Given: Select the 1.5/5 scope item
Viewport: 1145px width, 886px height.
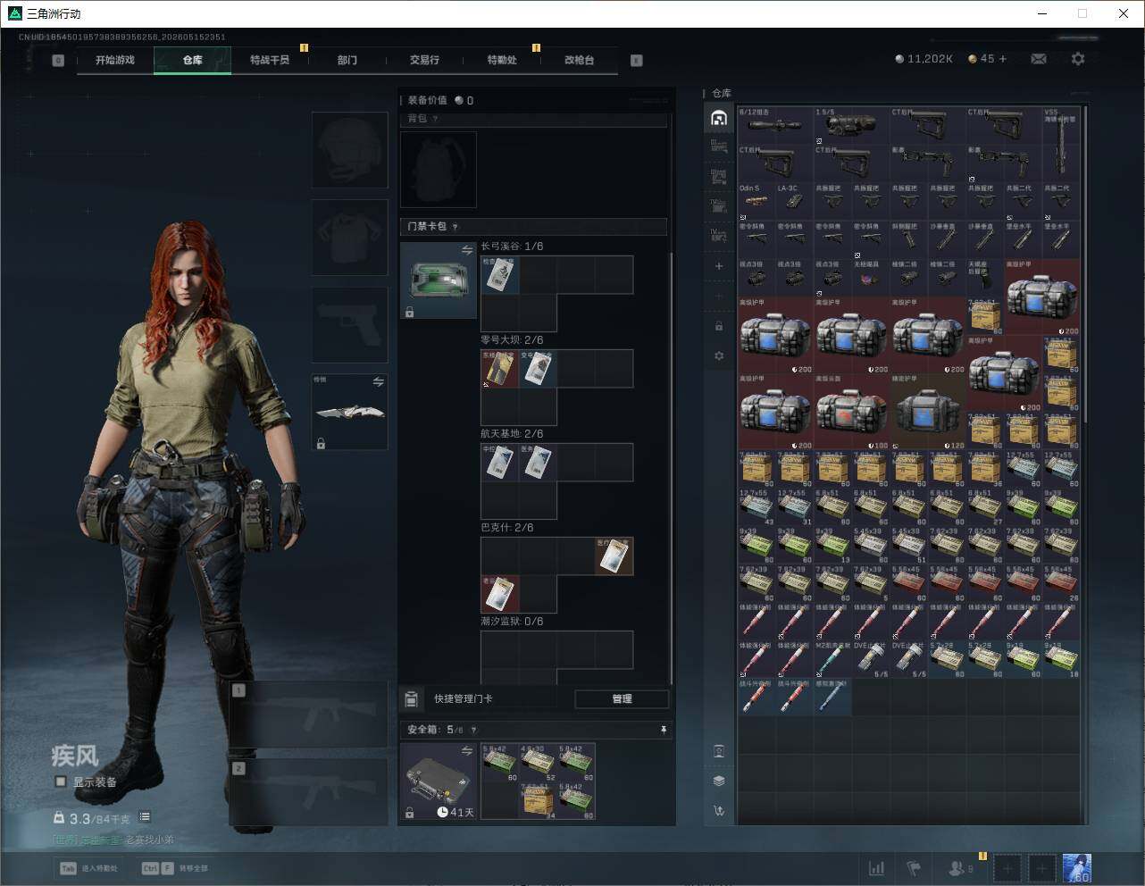Looking at the screenshot, I should (x=851, y=126).
